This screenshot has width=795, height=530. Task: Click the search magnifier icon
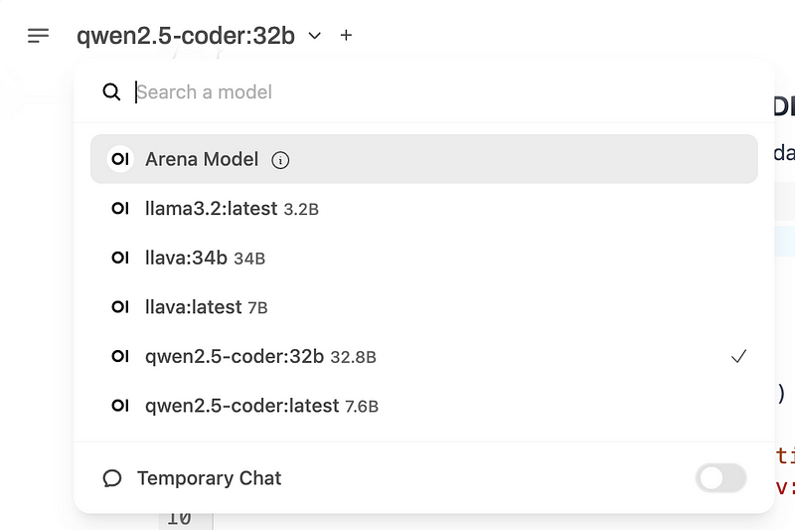[x=111, y=92]
